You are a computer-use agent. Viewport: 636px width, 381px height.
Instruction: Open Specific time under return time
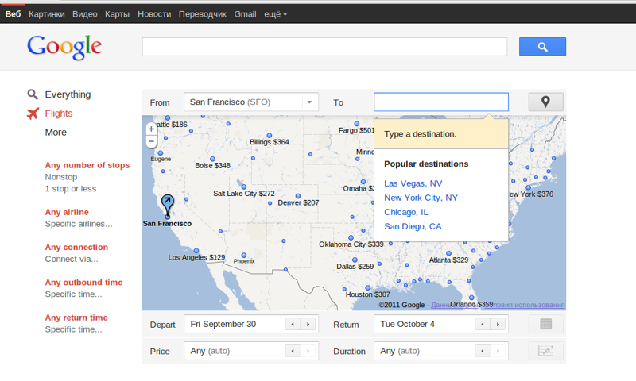pyautogui.click(x=73, y=329)
